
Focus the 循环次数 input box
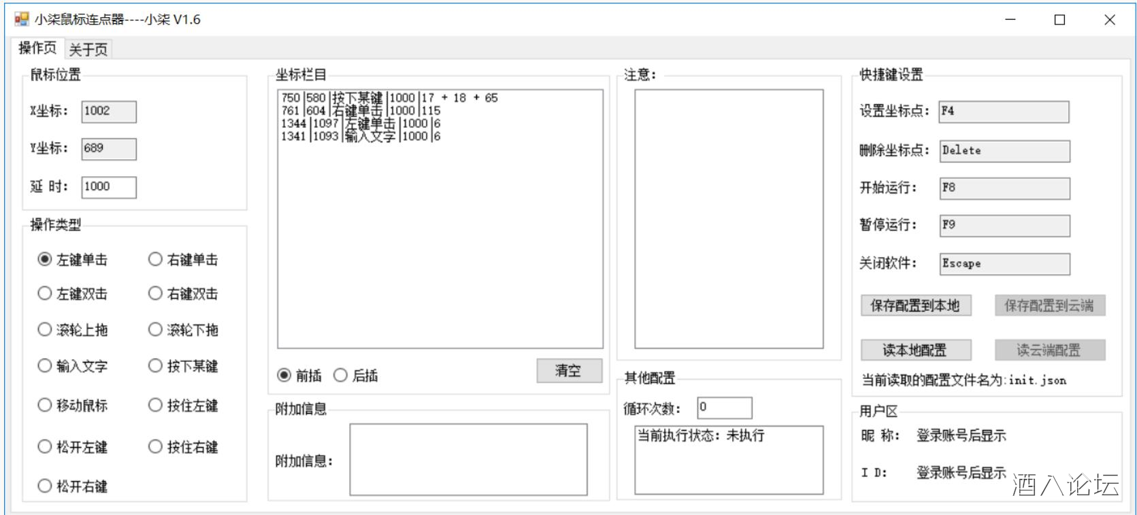click(724, 408)
